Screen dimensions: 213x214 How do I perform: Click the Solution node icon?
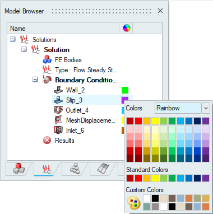click(x=36, y=50)
